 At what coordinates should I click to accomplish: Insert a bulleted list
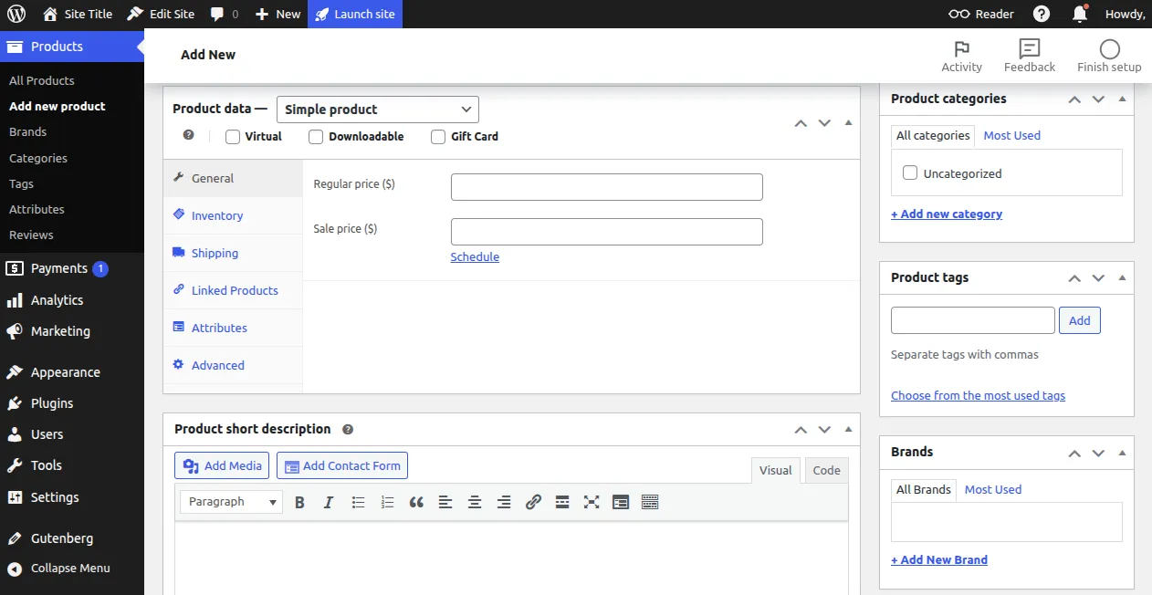(x=358, y=502)
